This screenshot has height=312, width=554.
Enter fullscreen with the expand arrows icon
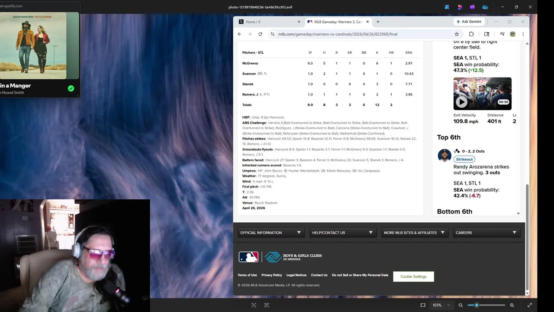point(530,305)
